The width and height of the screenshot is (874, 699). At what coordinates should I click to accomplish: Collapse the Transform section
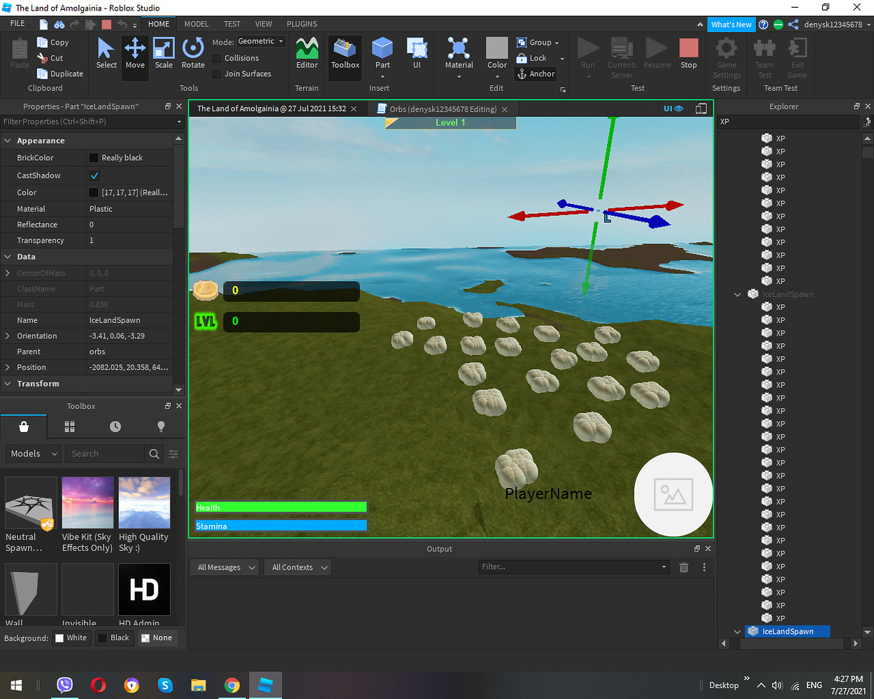coord(8,384)
